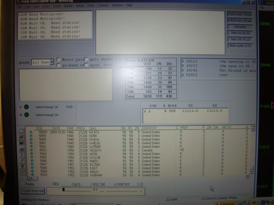Click the New document icon in log toolbar
274x205 pixels.
tap(22, 131)
